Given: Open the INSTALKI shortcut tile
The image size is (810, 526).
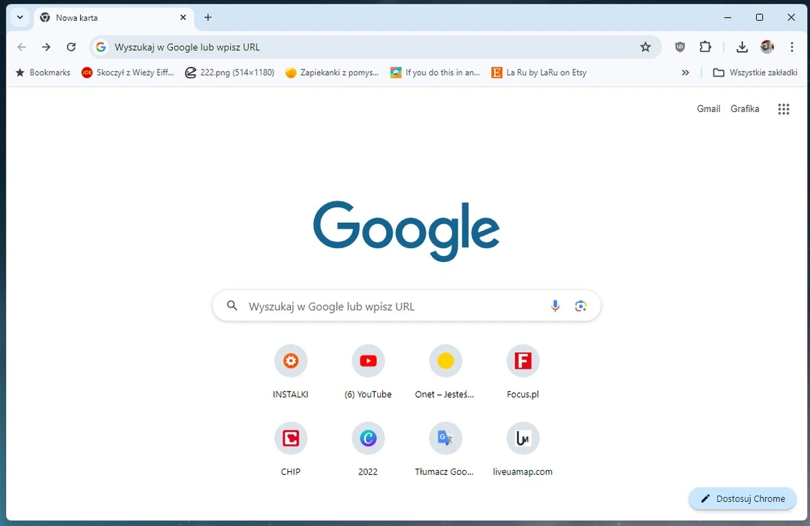Looking at the screenshot, I should coord(290,371).
